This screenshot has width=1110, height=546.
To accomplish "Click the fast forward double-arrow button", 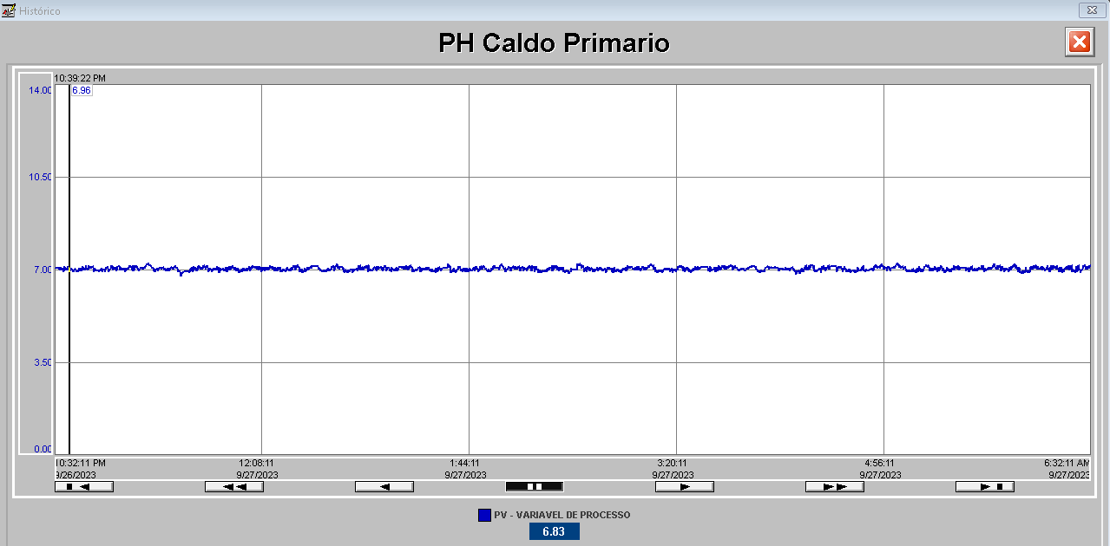I will click(x=835, y=486).
